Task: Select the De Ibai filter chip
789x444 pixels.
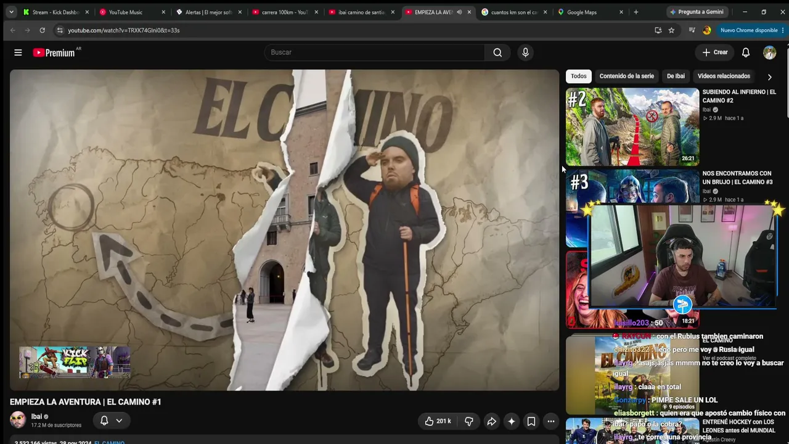Action: point(676,76)
